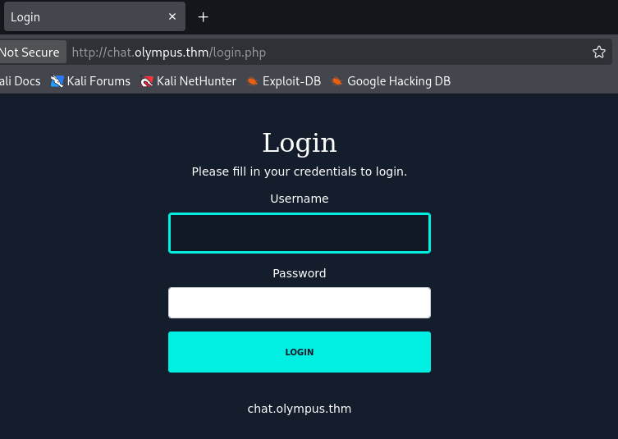Click the Google Hacking DB bookmark icon
This screenshot has height=439, width=618.
[x=336, y=81]
